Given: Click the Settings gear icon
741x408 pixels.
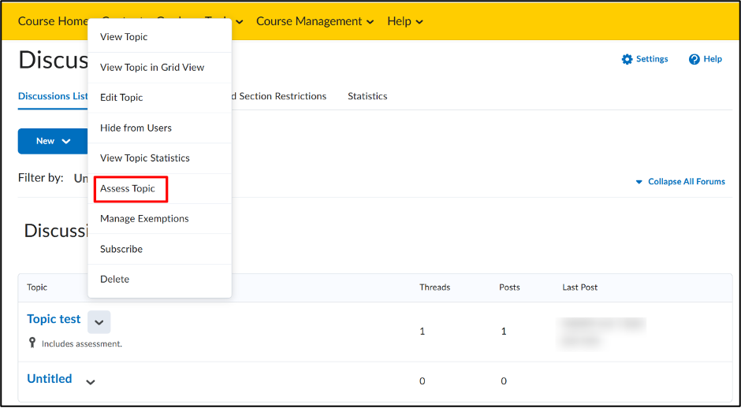Looking at the screenshot, I should (627, 59).
